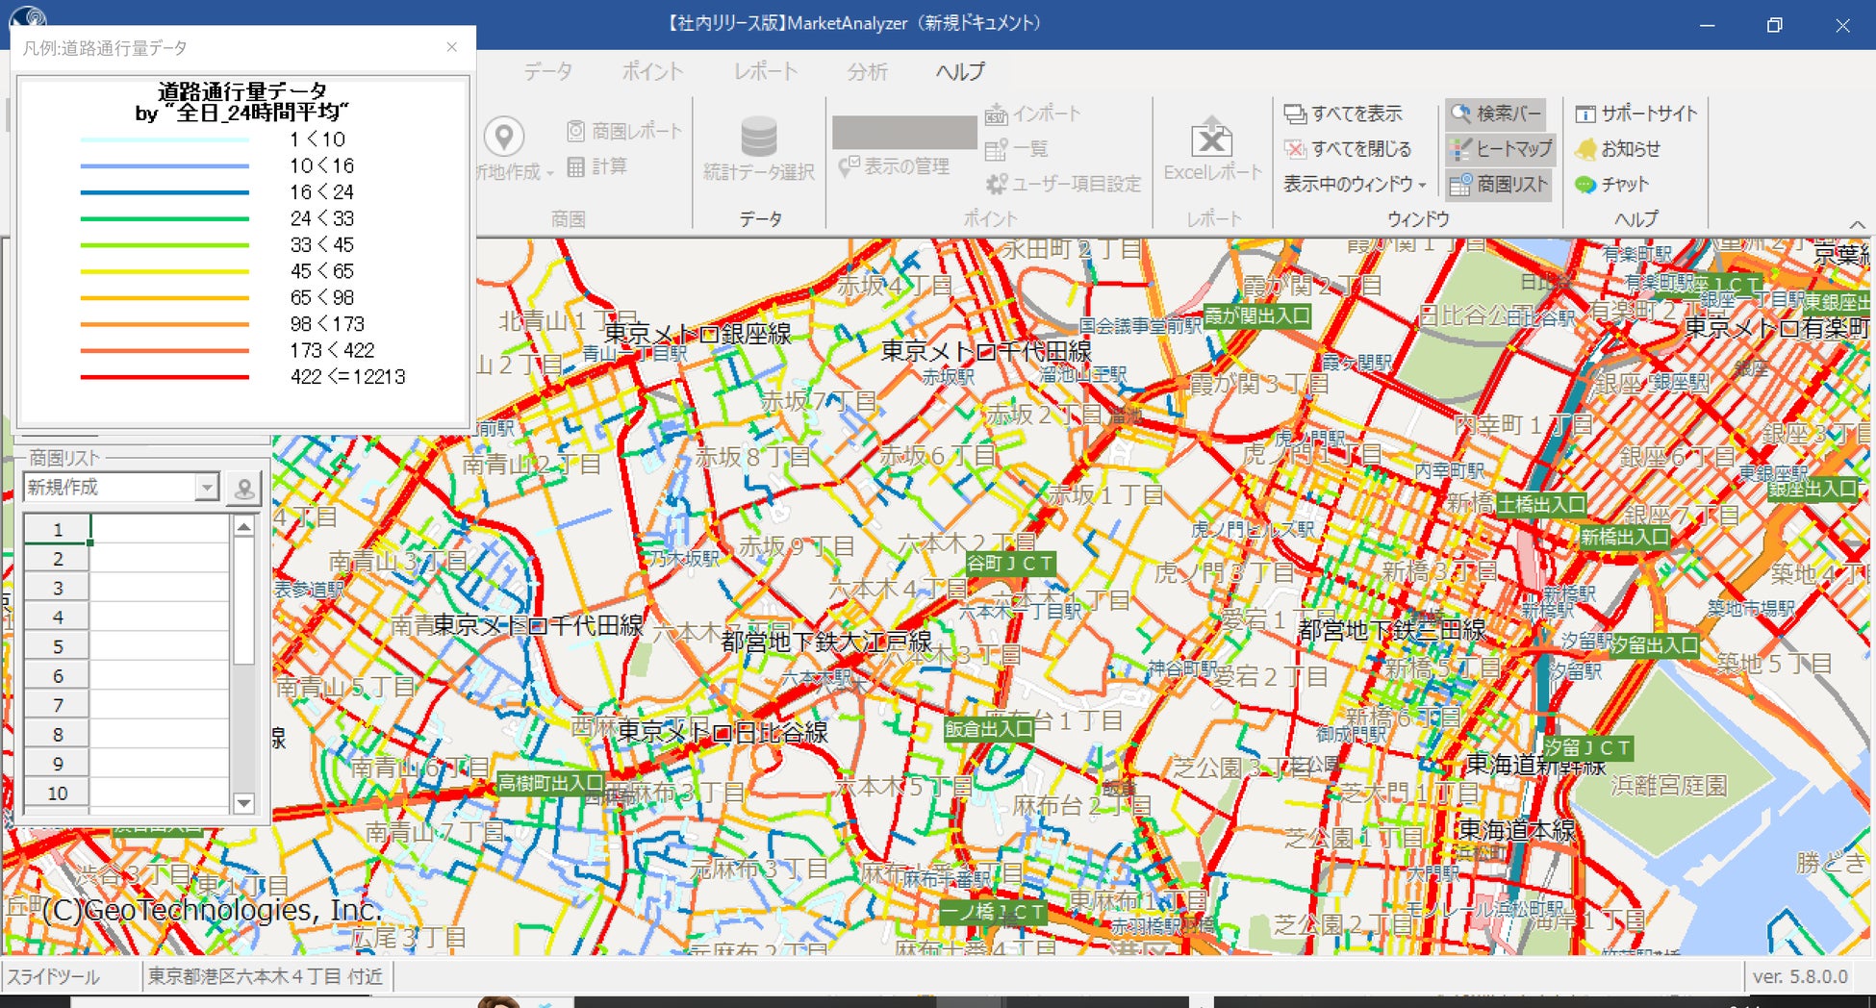Click the 商圏リスト vertical scrollbar thumb
Viewport: 1876px width, 1008px height.
click(x=243, y=600)
